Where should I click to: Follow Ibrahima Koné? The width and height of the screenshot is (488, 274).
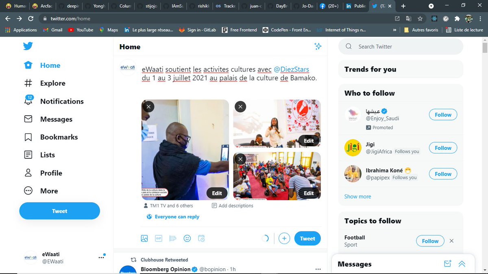click(443, 174)
